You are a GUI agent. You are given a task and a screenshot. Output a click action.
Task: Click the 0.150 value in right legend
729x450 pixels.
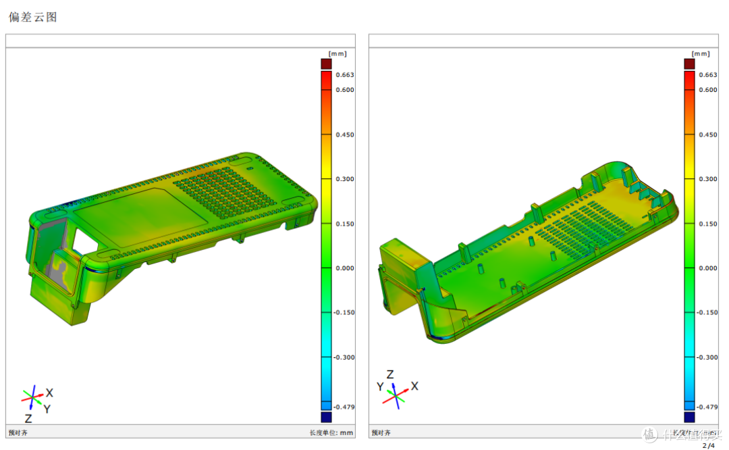click(707, 224)
